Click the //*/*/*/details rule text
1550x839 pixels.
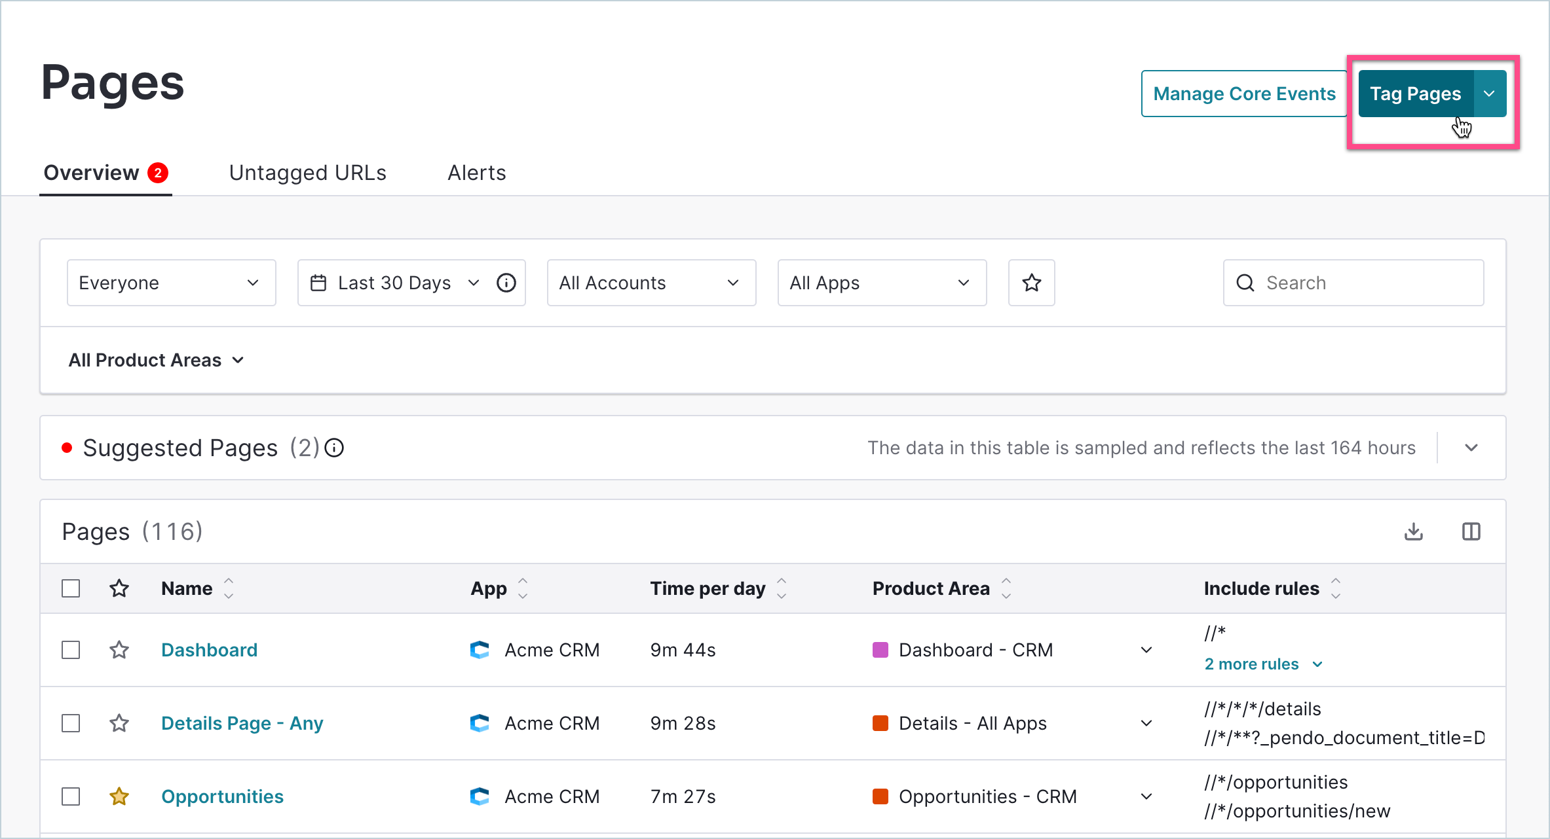(1263, 709)
